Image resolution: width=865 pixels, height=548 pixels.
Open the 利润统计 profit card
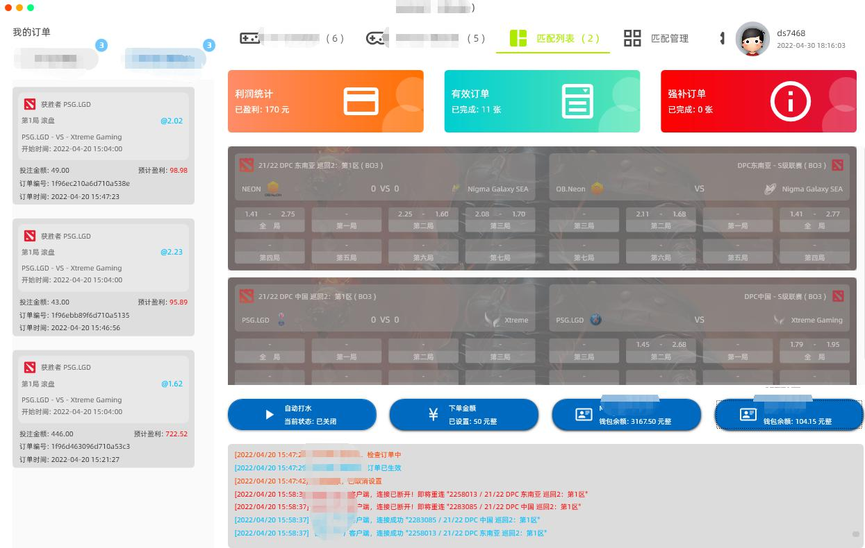click(326, 101)
